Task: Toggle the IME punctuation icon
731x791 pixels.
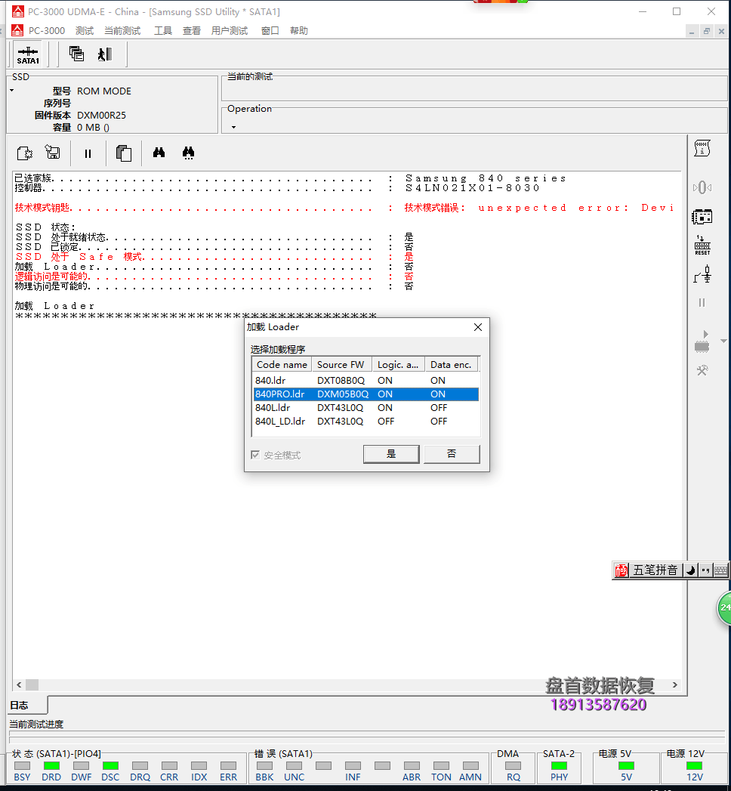Action: point(706,570)
